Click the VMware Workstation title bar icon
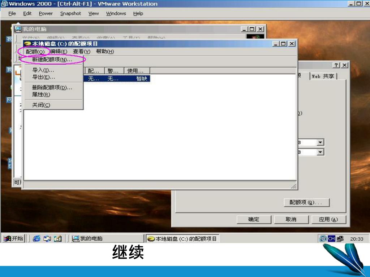The width and height of the screenshot is (370, 277). pyautogui.click(x=4, y=4)
